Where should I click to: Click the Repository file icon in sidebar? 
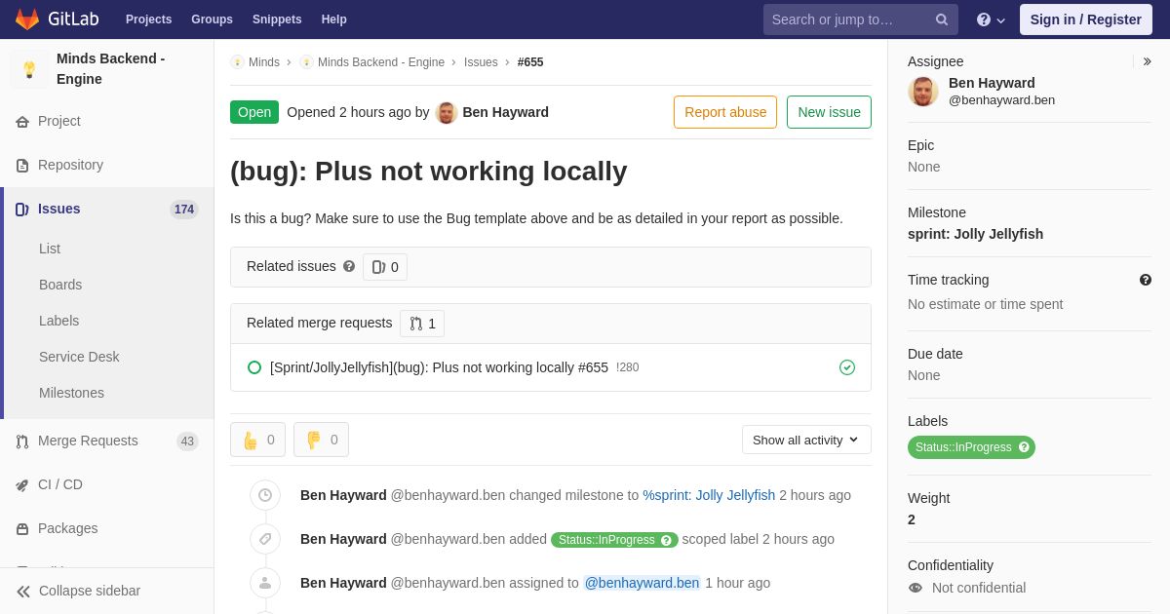[22, 166]
